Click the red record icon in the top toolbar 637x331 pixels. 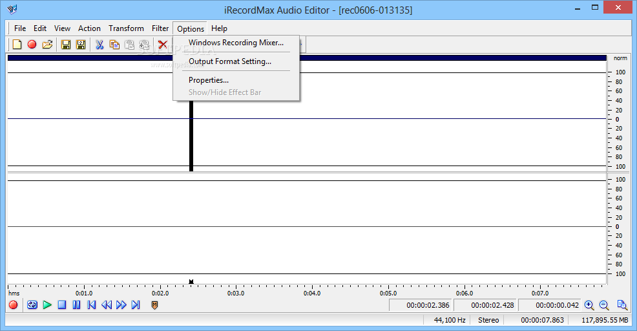[x=32, y=45]
